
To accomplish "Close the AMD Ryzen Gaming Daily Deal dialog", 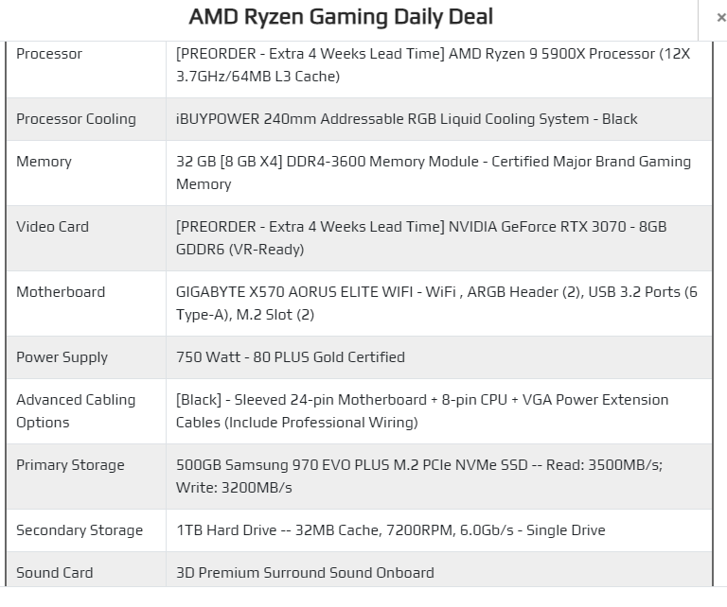I will 720,18.
